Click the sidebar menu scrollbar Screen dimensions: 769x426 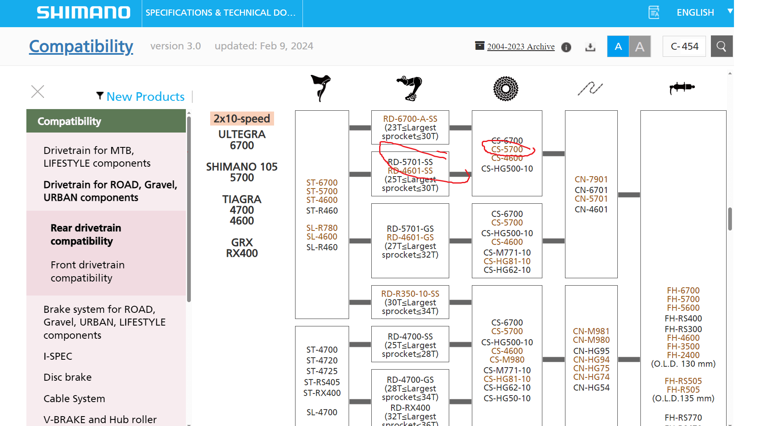(x=189, y=209)
